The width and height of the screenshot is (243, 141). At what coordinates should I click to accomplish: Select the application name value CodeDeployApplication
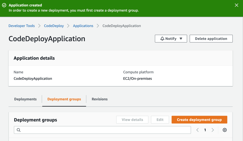click(x=33, y=78)
